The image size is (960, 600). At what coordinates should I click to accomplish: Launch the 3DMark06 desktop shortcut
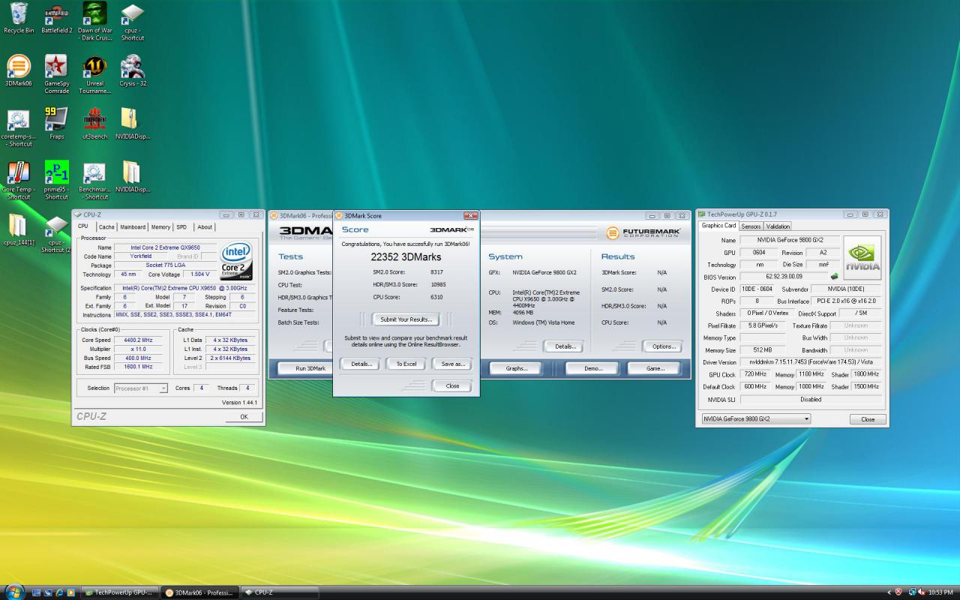click(19, 70)
